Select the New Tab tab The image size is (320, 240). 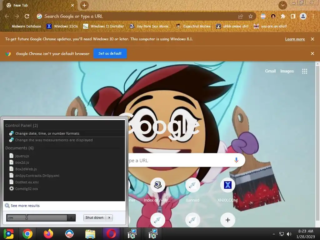[x=40, y=6]
